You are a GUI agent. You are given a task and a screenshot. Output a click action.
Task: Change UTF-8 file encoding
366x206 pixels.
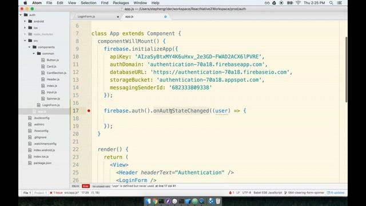pos(246,193)
